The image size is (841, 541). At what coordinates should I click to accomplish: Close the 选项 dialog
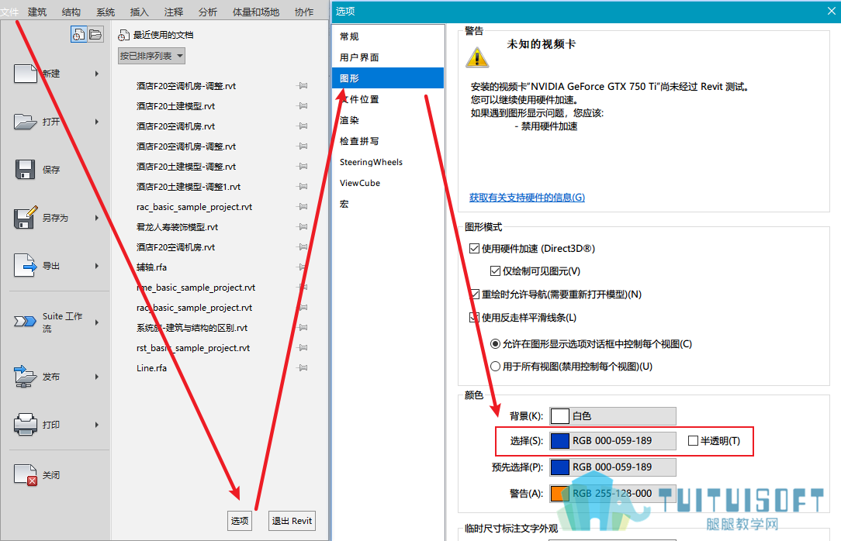pos(832,12)
